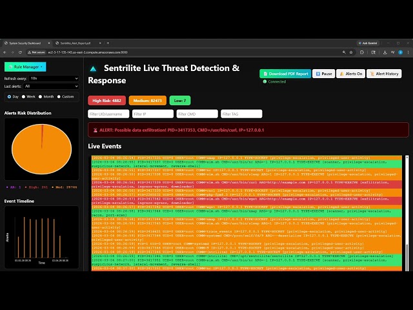
Task: Click the Medium 82473 badge
Action: coord(148,101)
